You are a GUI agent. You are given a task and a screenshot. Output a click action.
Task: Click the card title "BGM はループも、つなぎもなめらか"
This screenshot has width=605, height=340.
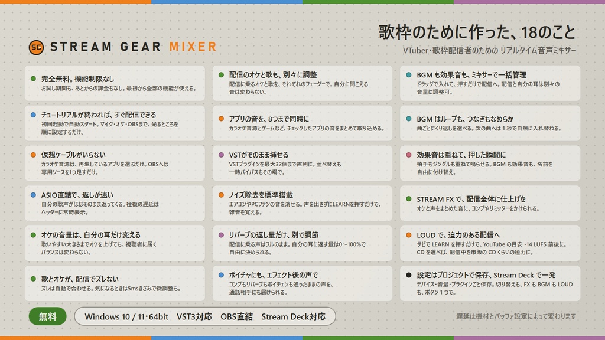(x=466, y=119)
